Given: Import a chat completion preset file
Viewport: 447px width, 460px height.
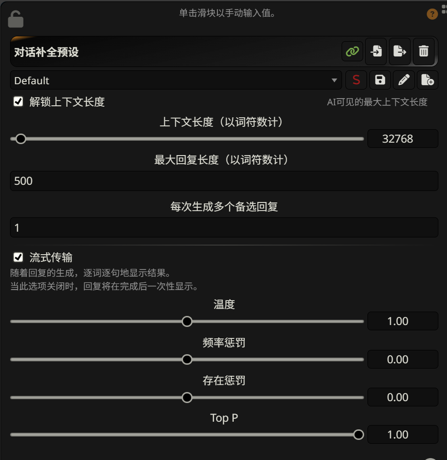Looking at the screenshot, I should coord(376,52).
